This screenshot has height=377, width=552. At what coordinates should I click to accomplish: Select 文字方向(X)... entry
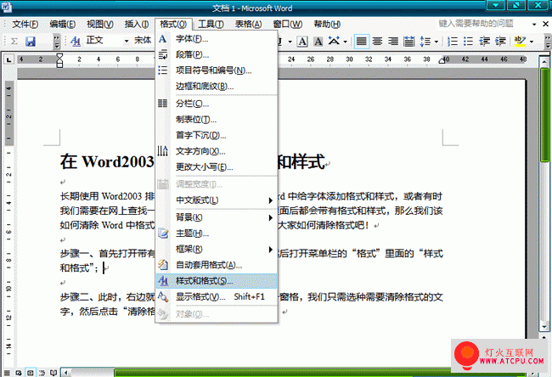coord(217,151)
